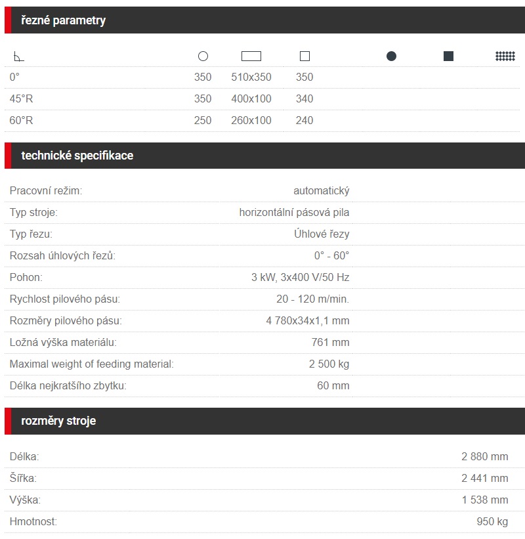Click the cutting angle icon
The height and width of the screenshot is (539, 525).
point(18,56)
